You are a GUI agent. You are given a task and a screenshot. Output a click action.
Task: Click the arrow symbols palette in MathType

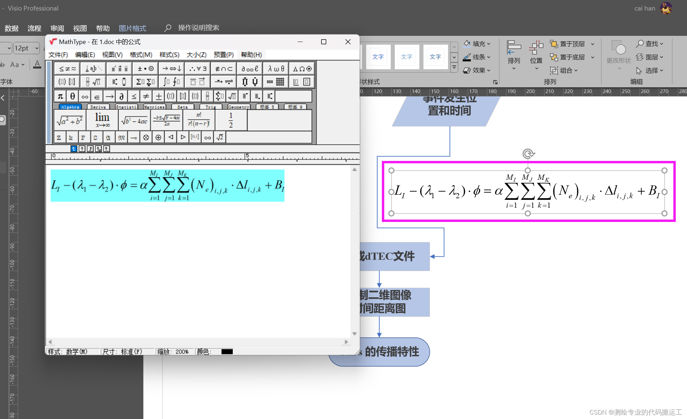171,68
